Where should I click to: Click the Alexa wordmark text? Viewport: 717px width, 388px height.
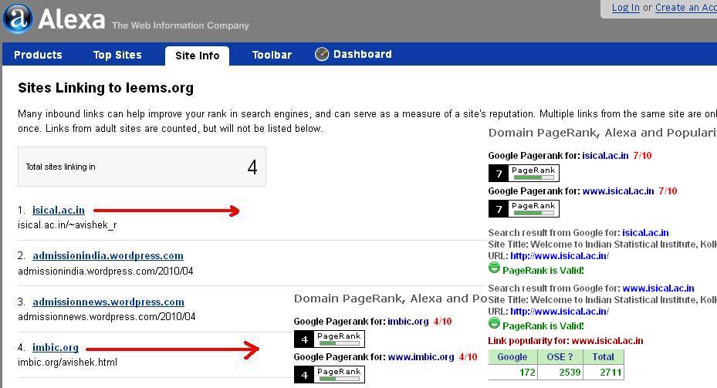click(71, 19)
